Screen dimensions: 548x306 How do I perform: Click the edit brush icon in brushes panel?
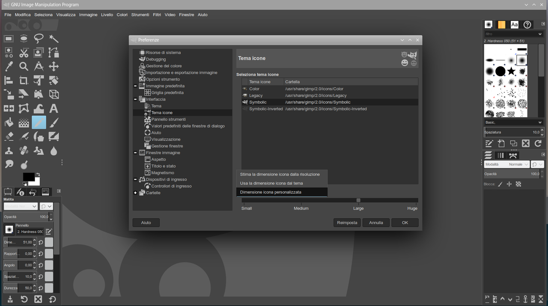click(488, 144)
